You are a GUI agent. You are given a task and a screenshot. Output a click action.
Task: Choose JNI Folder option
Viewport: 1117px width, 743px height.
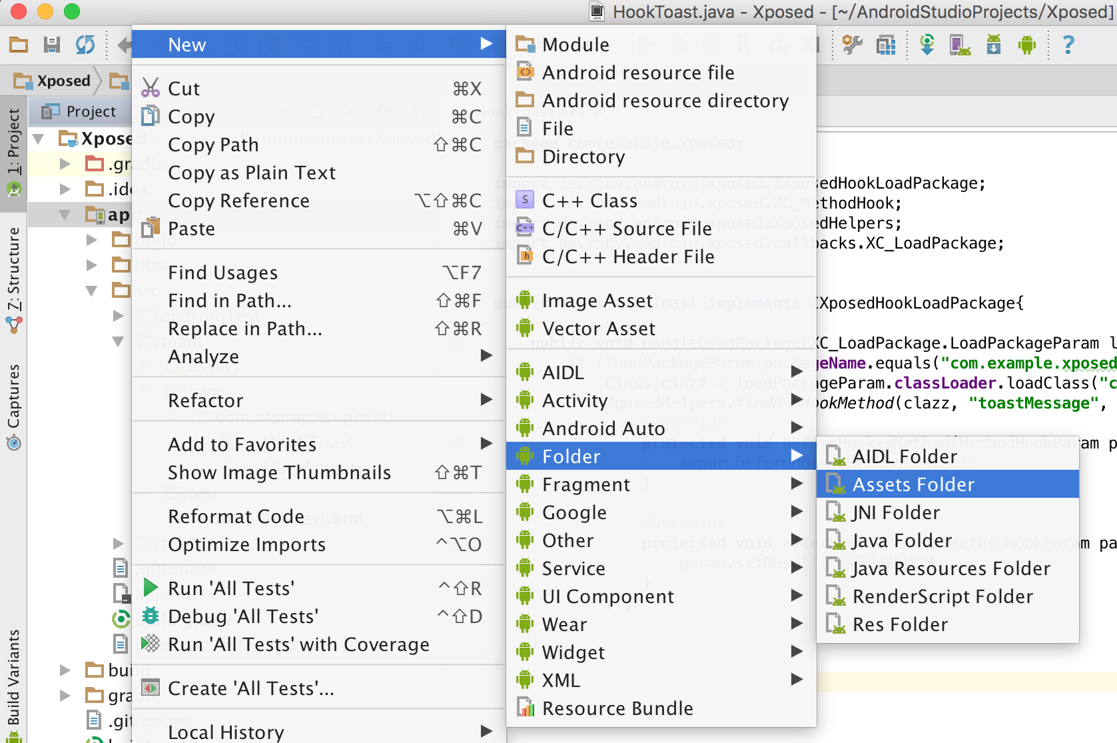[948, 512]
